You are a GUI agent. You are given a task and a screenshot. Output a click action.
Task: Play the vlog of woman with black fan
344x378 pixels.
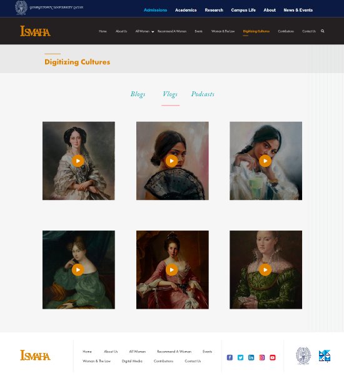tap(171, 161)
